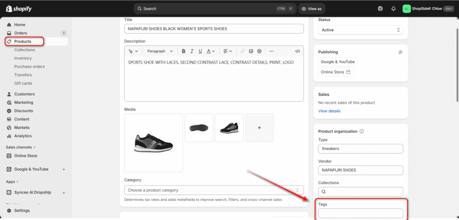Click the page vertical scrollbar

(457, 65)
